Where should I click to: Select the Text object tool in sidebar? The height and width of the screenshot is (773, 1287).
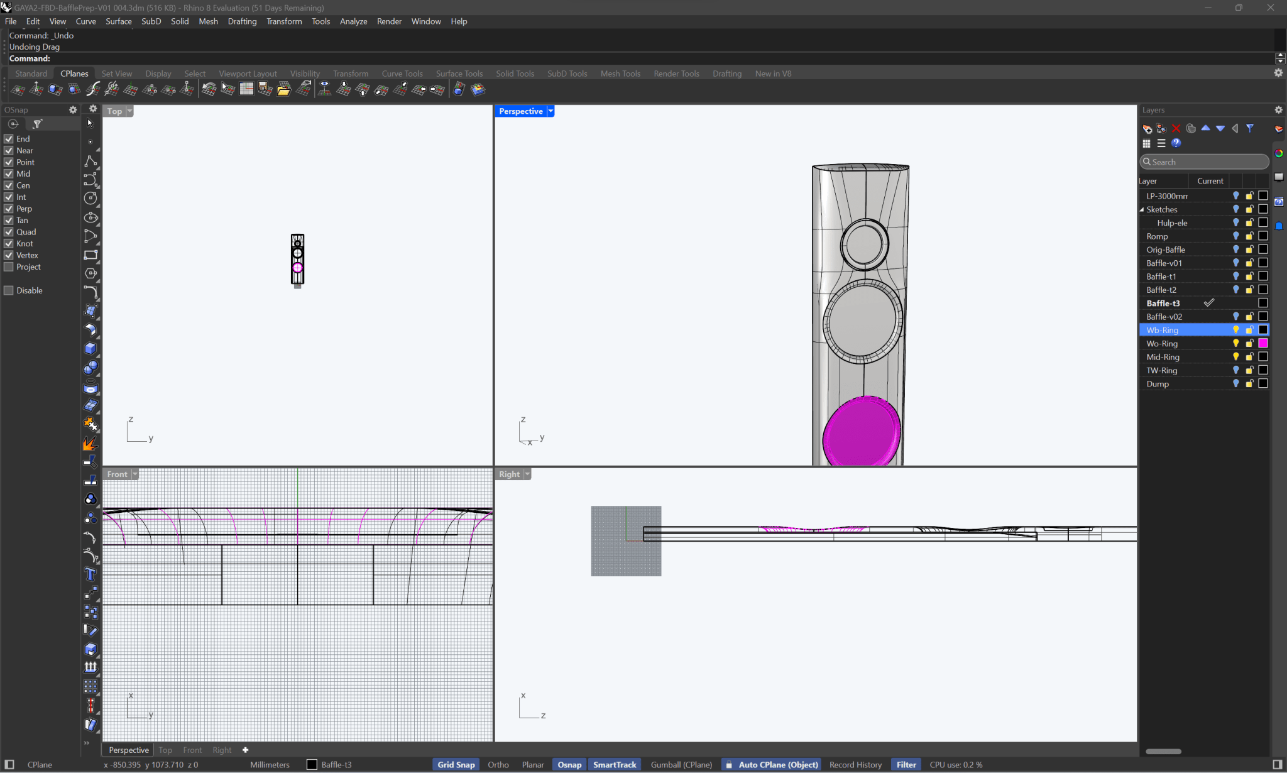90,574
